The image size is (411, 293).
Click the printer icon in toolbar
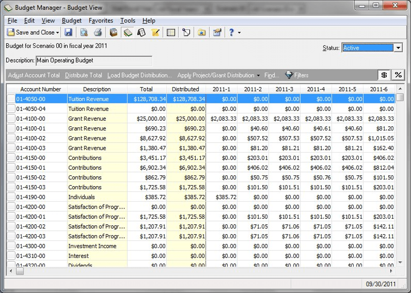pyautogui.click(x=98, y=33)
